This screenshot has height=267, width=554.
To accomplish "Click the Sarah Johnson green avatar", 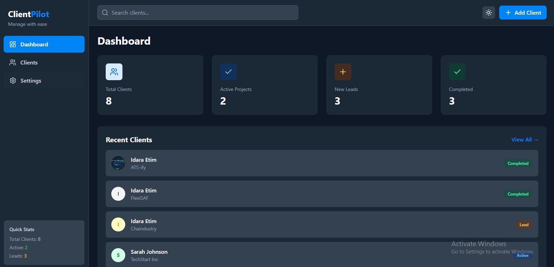I will pyautogui.click(x=118, y=255).
